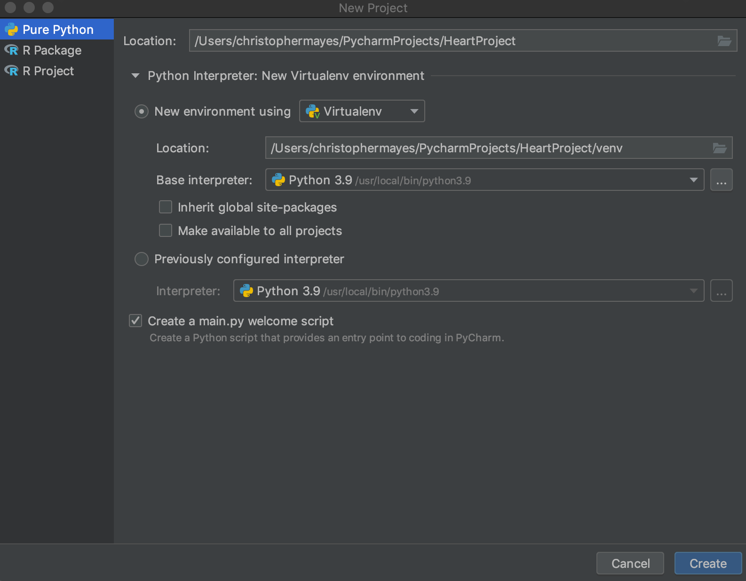
Task: Select New environment using radio button
Action: pyautogui.click(x=142, y=111)
